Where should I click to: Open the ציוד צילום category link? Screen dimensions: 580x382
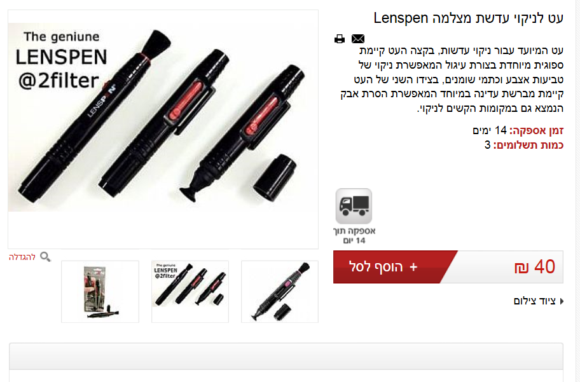point(534,301)
